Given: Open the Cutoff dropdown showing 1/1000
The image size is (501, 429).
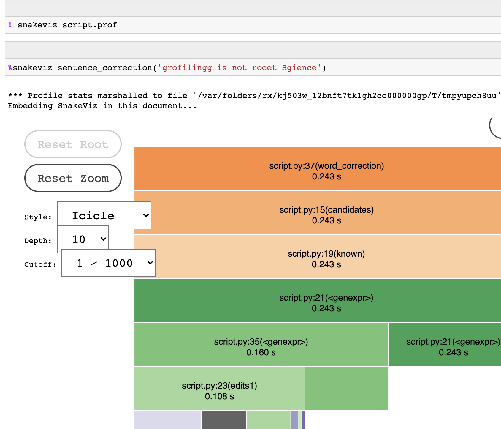Looking at the screenshot, I should [108, 263].
